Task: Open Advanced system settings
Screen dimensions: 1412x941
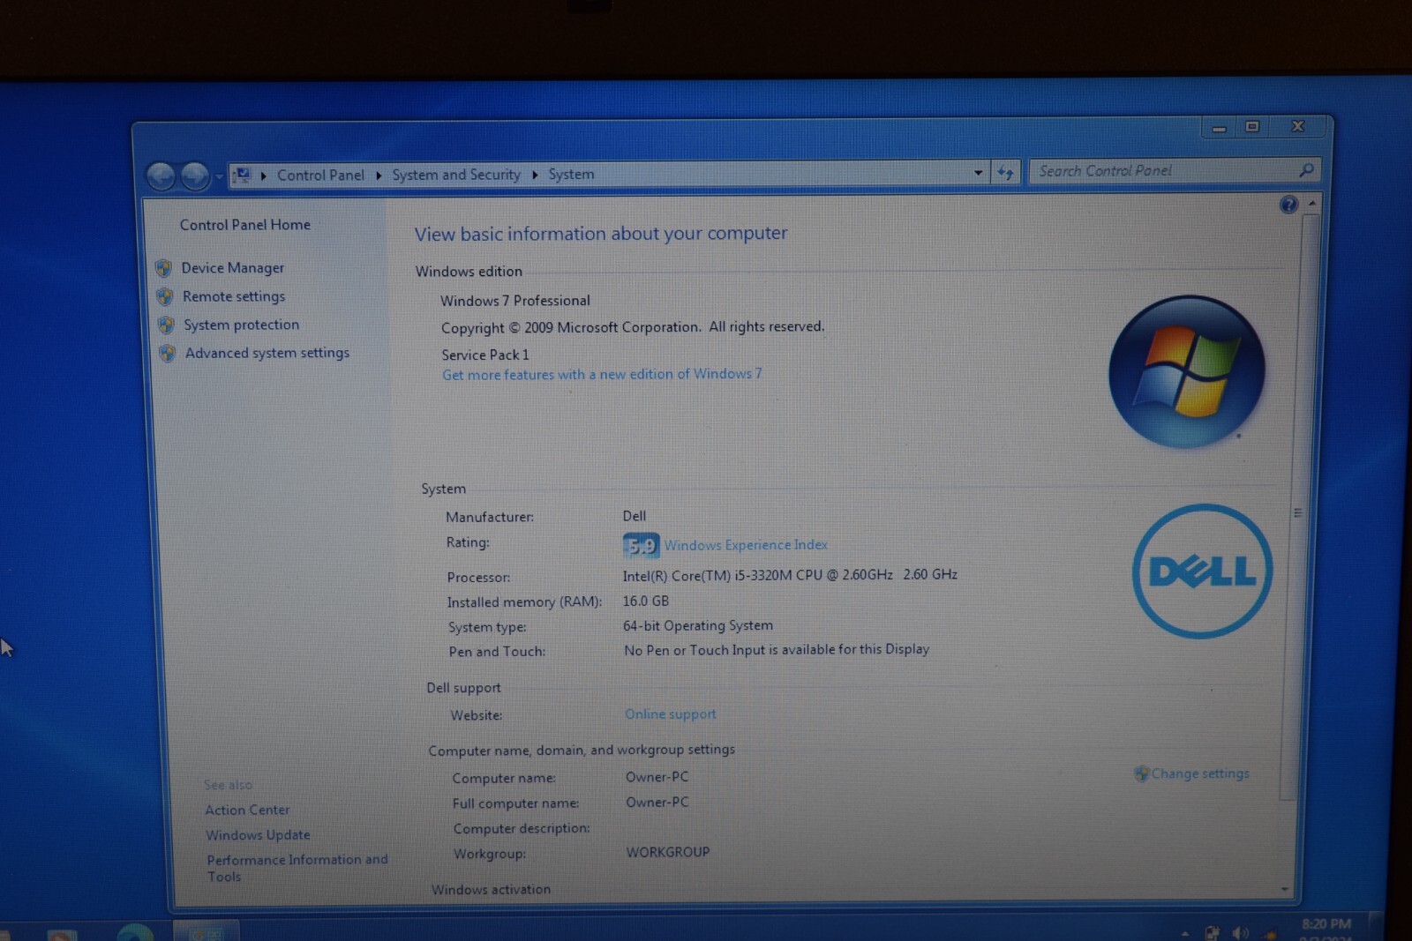Action: (x=267, y=353)
